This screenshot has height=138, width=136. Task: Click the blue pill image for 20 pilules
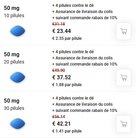[x=18, y=77]
